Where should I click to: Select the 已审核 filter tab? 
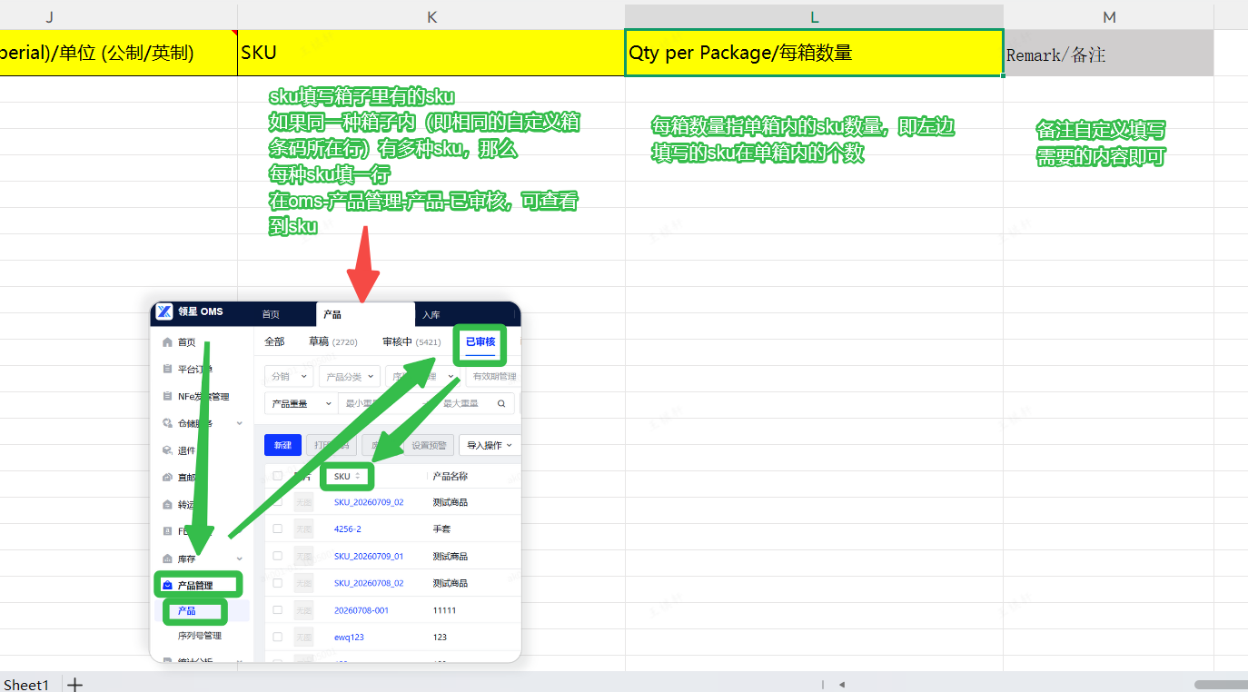pyautogui.click(x=480, y=341)
